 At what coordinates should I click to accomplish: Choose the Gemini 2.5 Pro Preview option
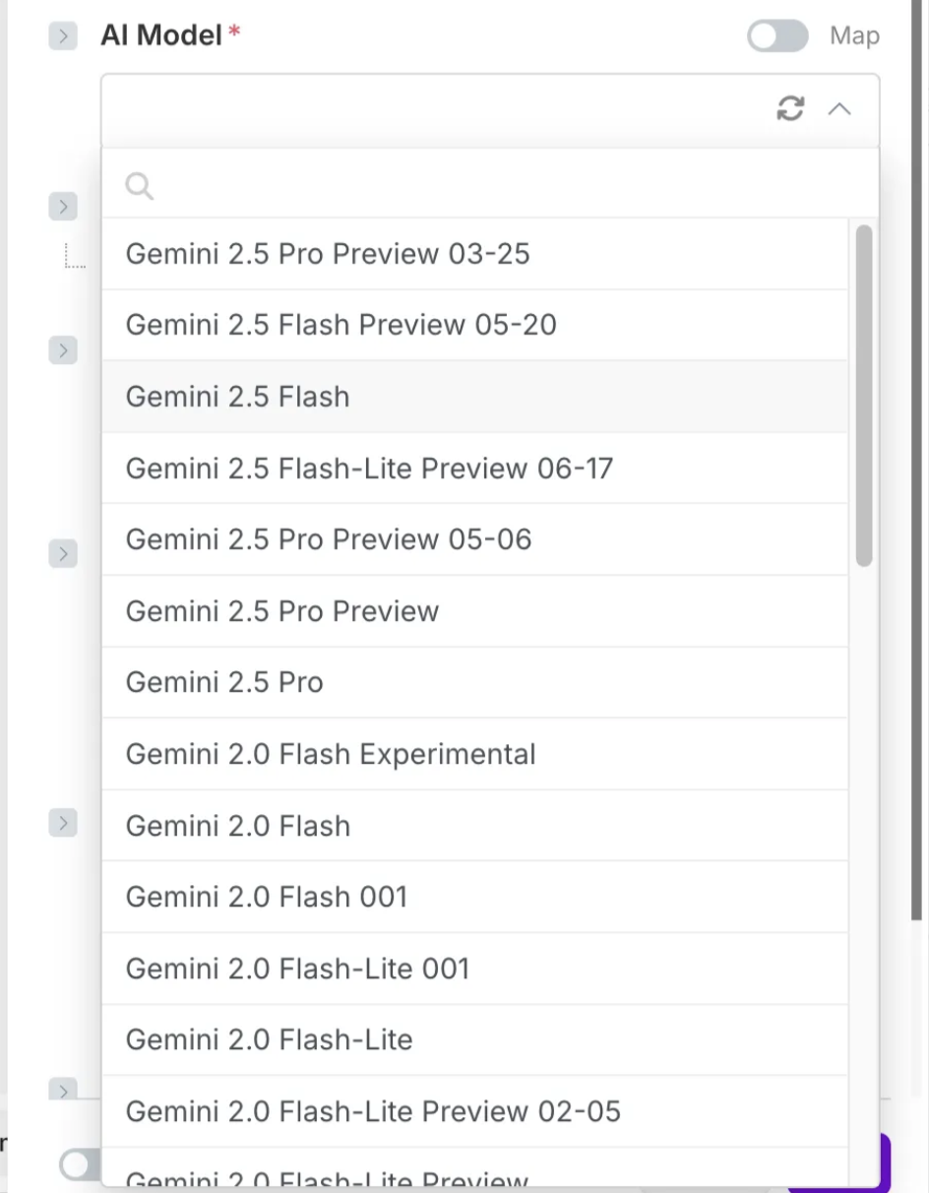click(x=282, y=611)
